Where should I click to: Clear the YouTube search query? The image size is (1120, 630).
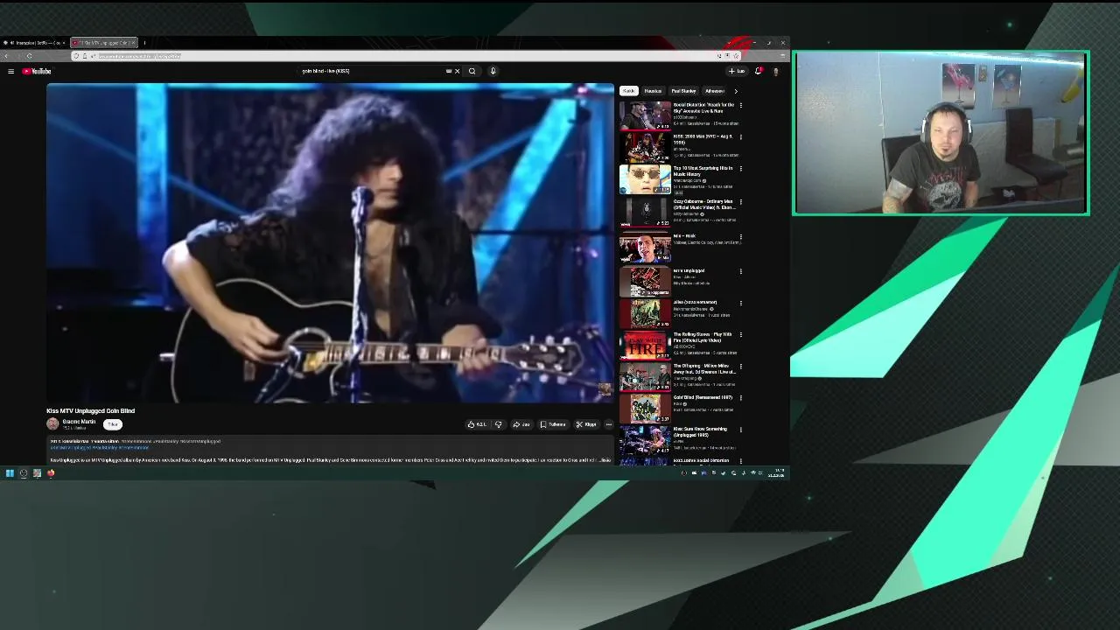coord(457,71)
